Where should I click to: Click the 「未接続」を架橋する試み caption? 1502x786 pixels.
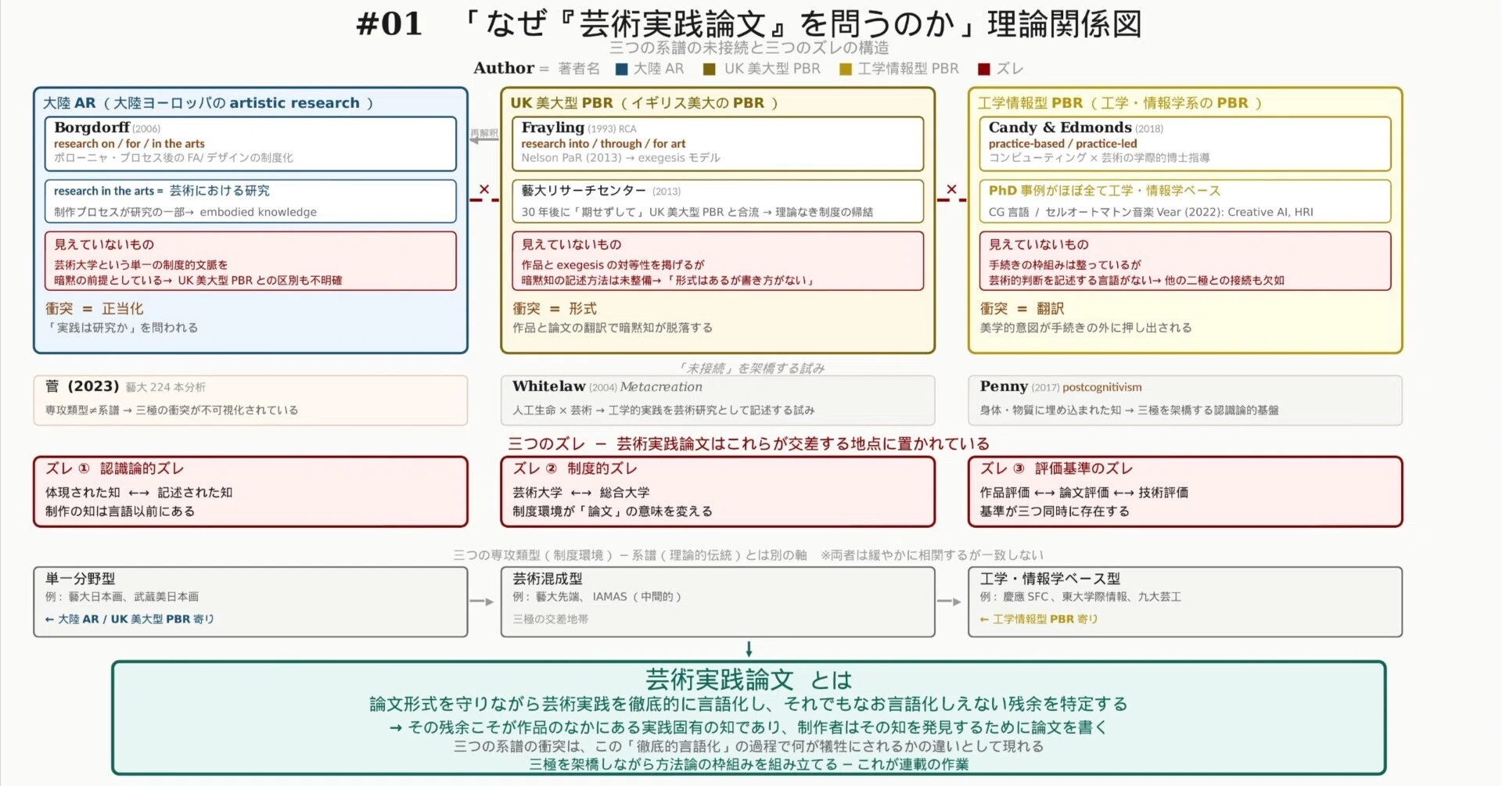click(751, 368)
